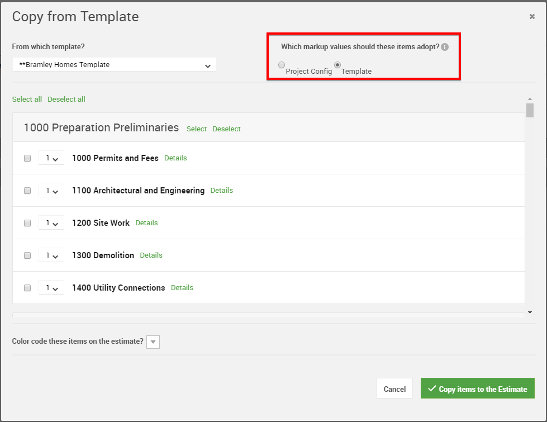This screenshot has height=422, width=547.
Task: Click the item list scrollbar thumb
Action: [530, 110]
